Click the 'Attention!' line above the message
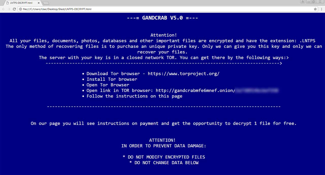 pyautogui.click(x=164, y=35)
